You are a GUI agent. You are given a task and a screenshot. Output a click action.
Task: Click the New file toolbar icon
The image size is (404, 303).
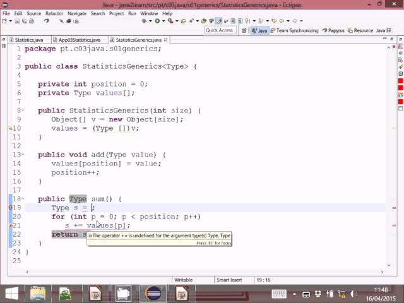[4, 21]
